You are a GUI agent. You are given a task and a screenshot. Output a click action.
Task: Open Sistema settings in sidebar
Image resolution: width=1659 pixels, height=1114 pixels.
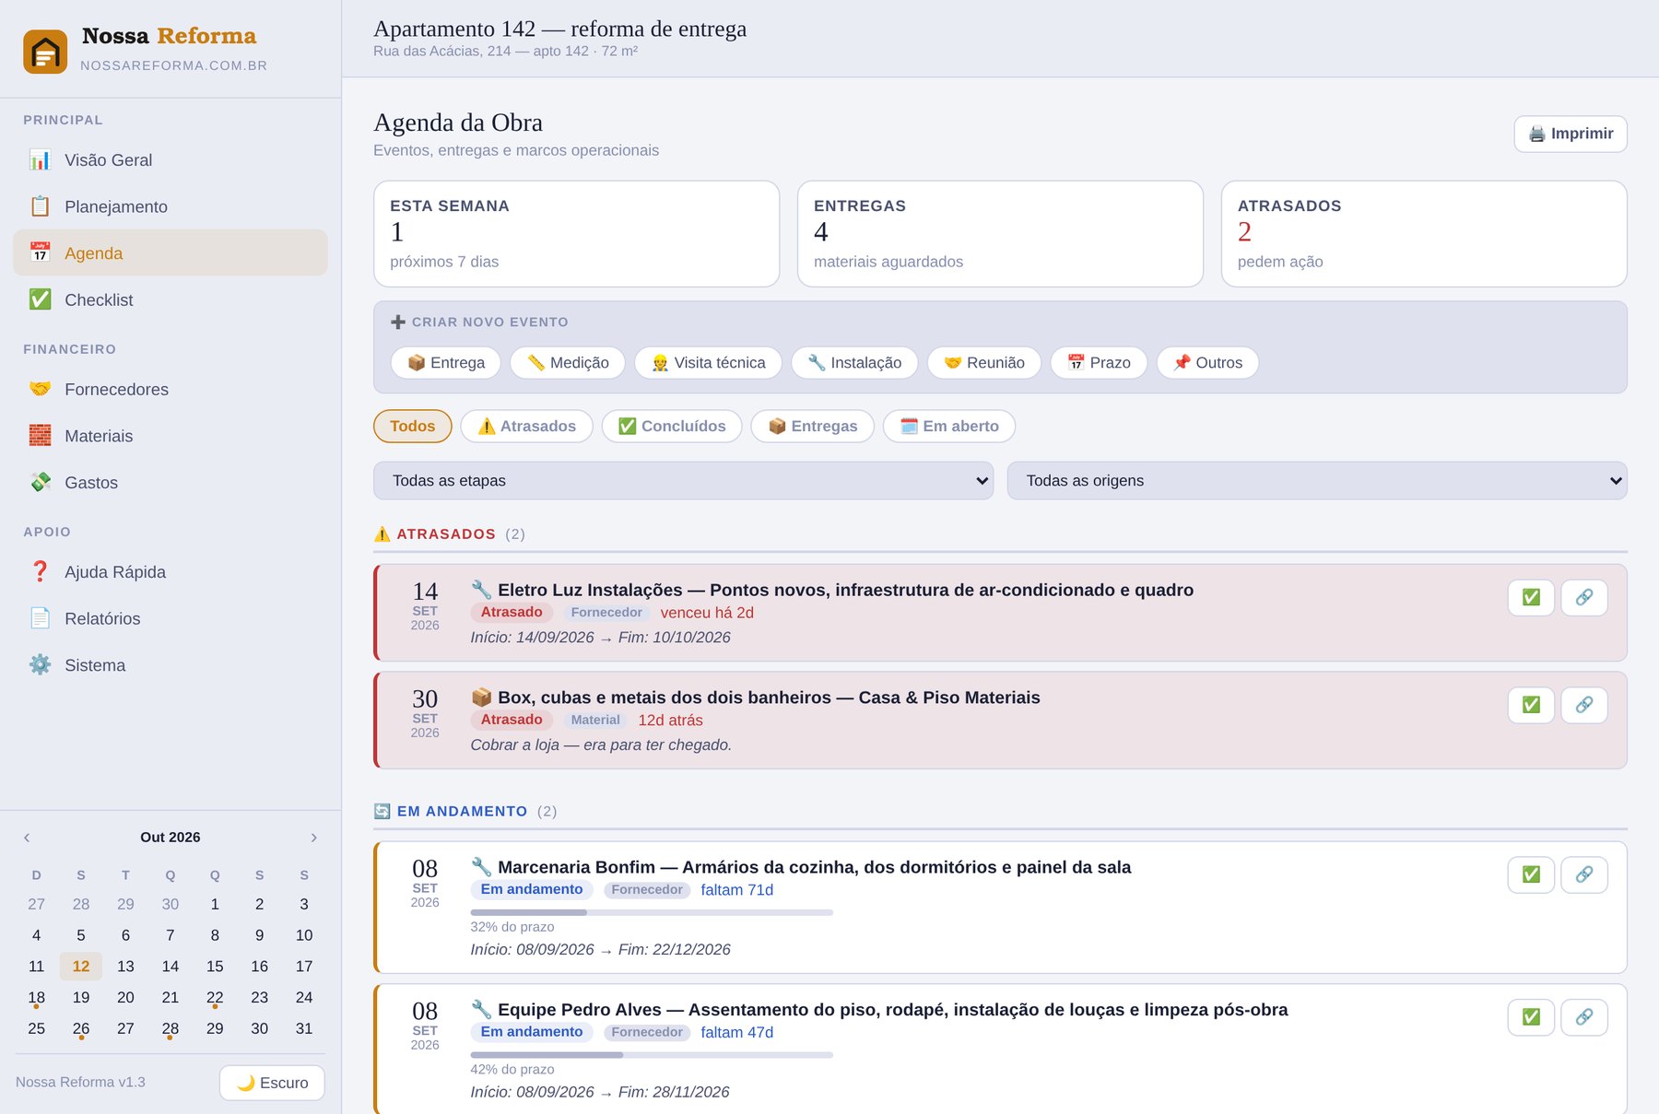tap(171, 665)
